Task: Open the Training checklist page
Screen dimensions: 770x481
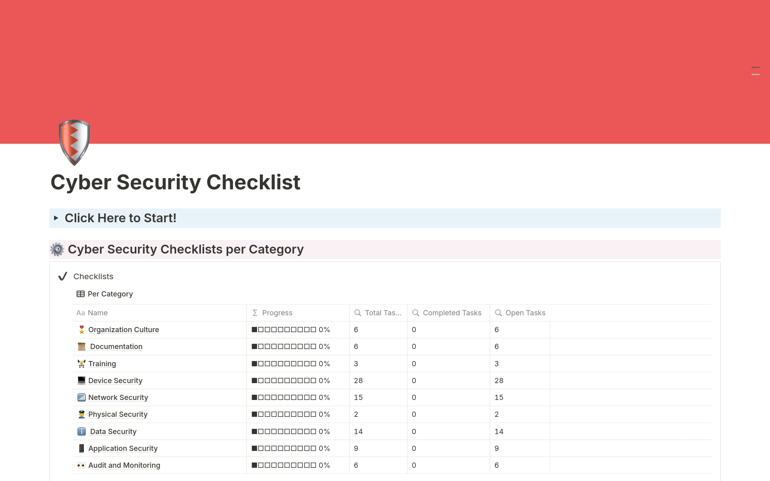Action: [102, 363]
